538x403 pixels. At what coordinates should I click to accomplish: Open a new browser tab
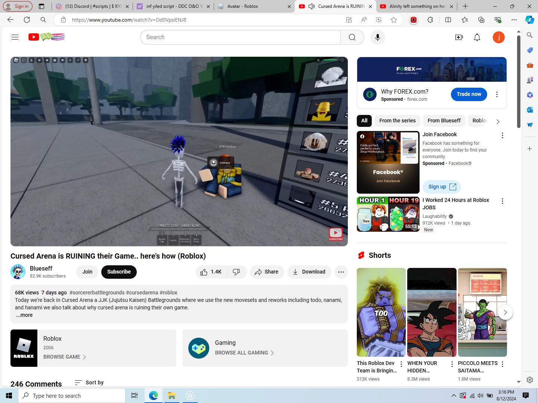point(465,6)
